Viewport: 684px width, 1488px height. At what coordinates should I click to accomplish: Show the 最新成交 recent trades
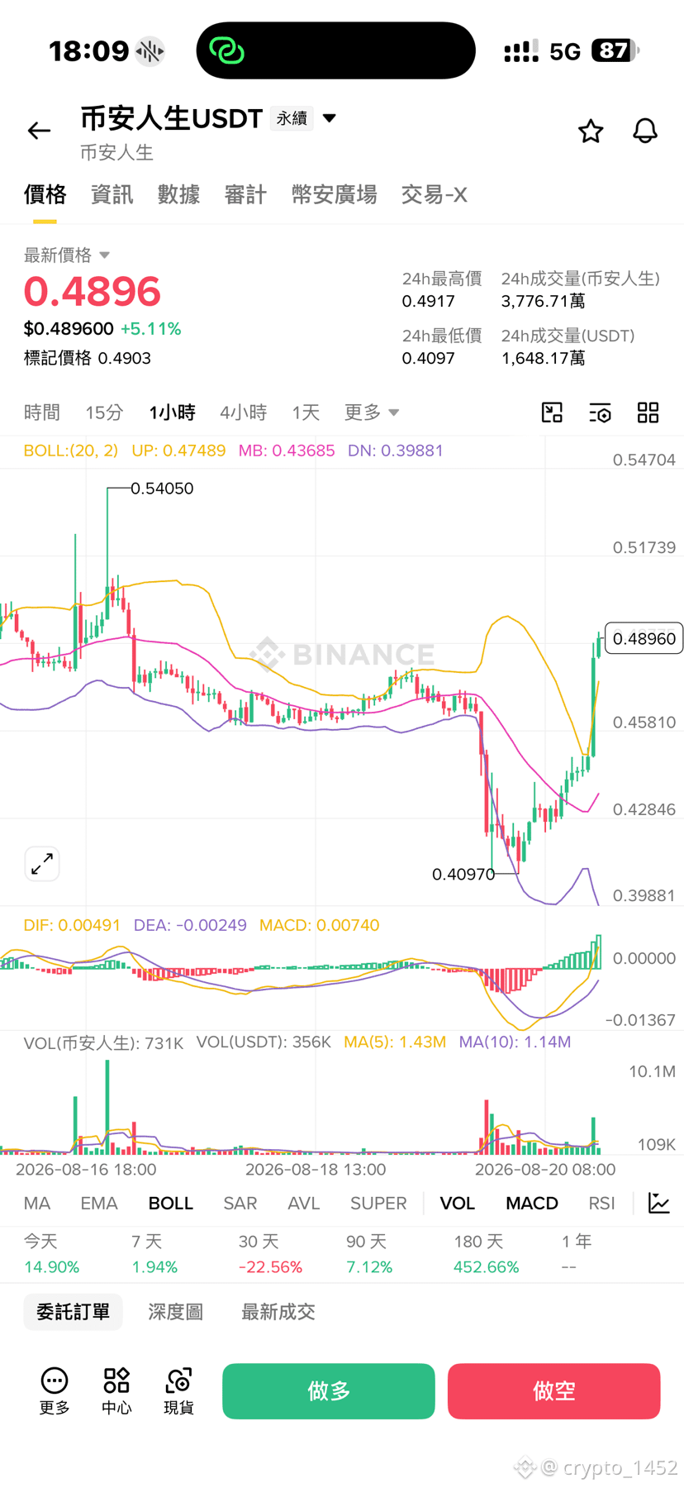(x=278, y=1312)
